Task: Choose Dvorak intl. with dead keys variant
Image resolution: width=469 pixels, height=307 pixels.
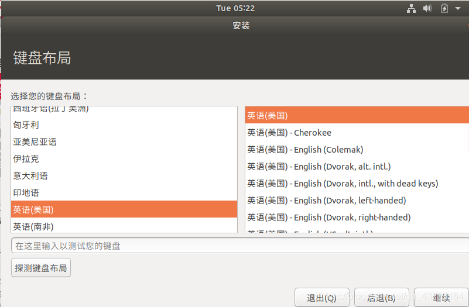Action: point(357,184)
